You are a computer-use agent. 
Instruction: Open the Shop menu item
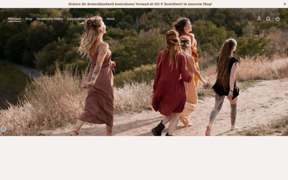[29, 19]
